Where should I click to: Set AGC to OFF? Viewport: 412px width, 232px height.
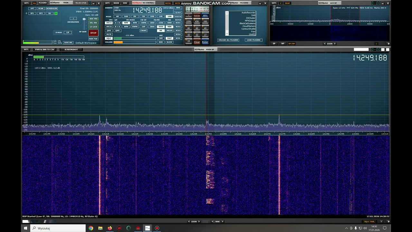pyautogui.click(x=161, y=38)
